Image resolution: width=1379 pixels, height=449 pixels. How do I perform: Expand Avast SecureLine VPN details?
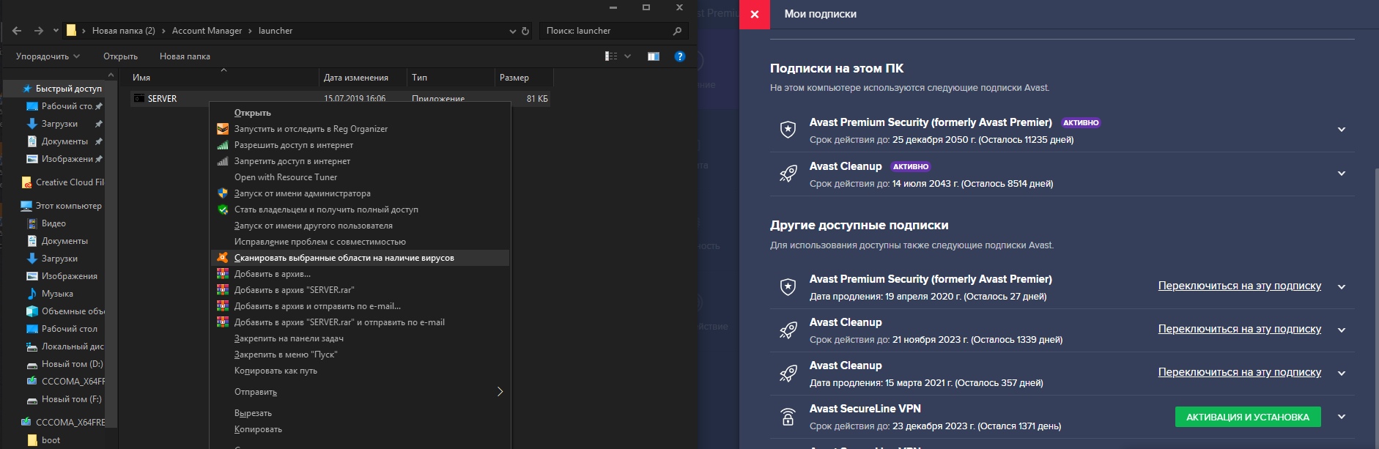coord(1342,417)
